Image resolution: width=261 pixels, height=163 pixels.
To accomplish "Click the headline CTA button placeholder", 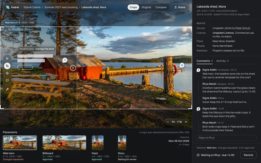I will tap(25, 67).
